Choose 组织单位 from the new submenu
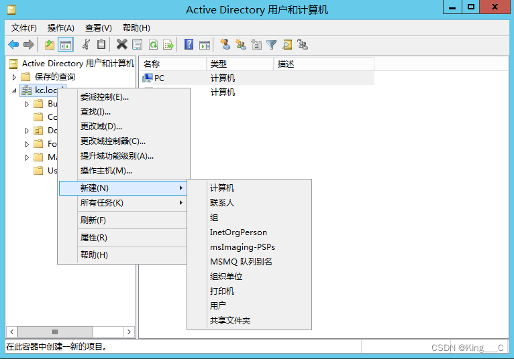 [x=249, y=276]
